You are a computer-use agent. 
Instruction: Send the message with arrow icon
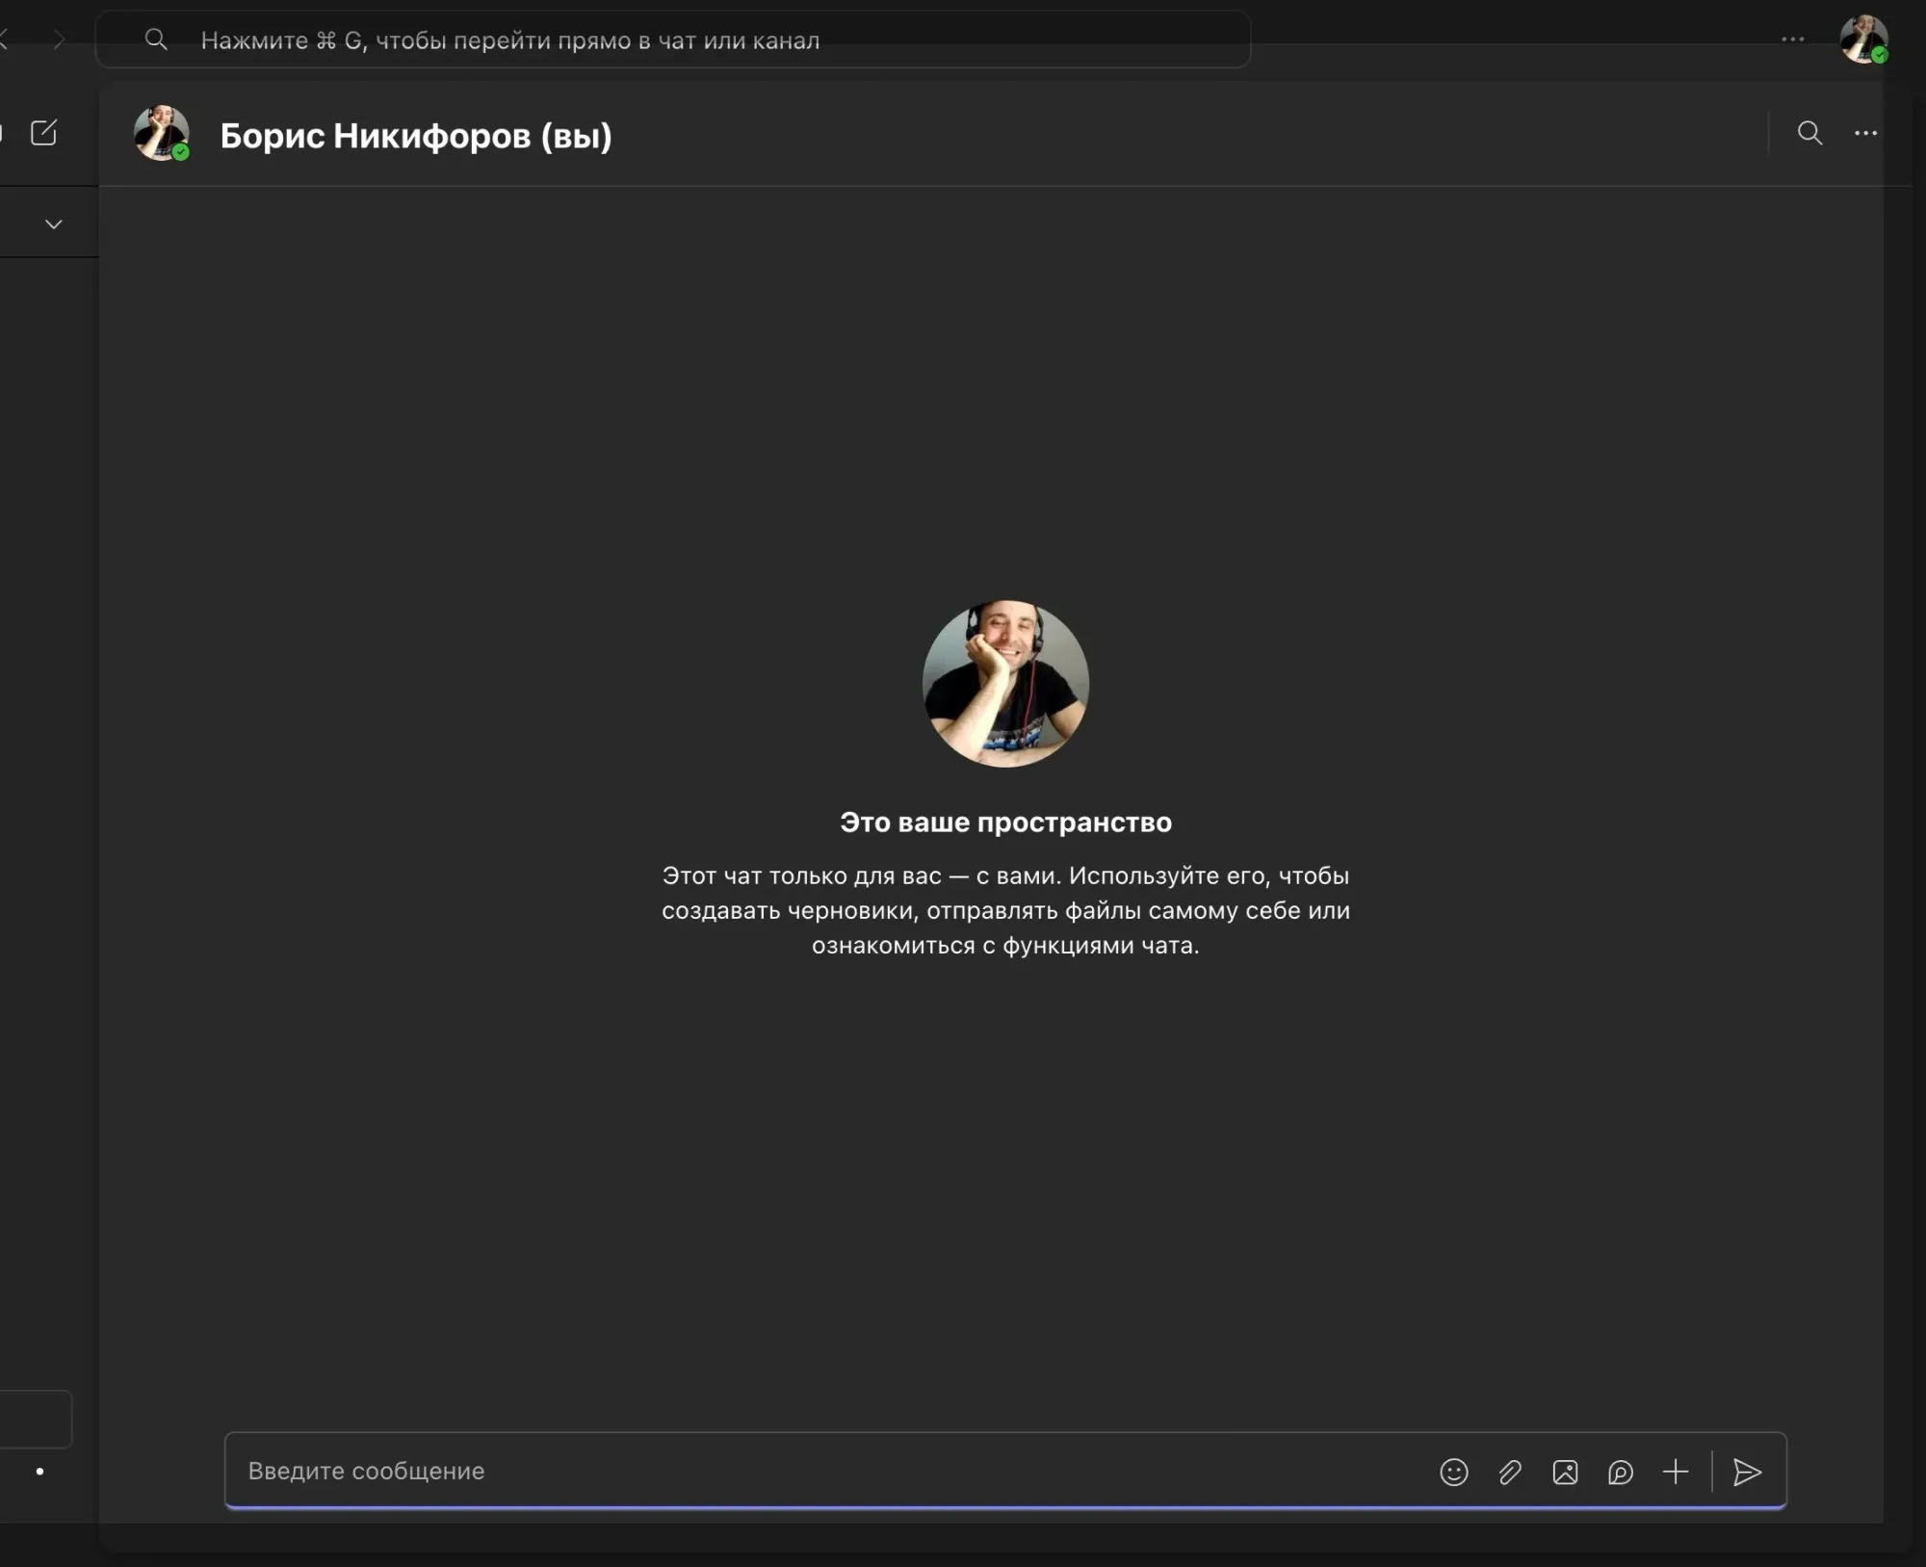[1747, 1472]
